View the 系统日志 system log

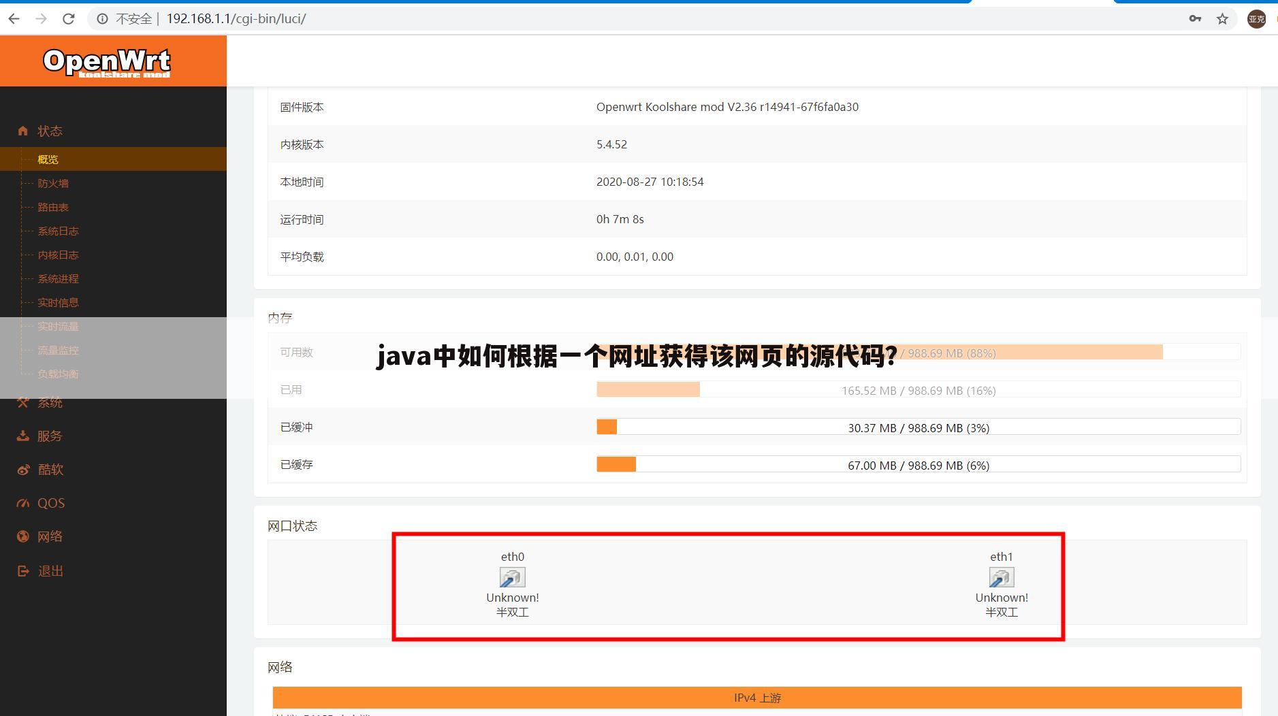pyautogui.click(x=58, y=231)
